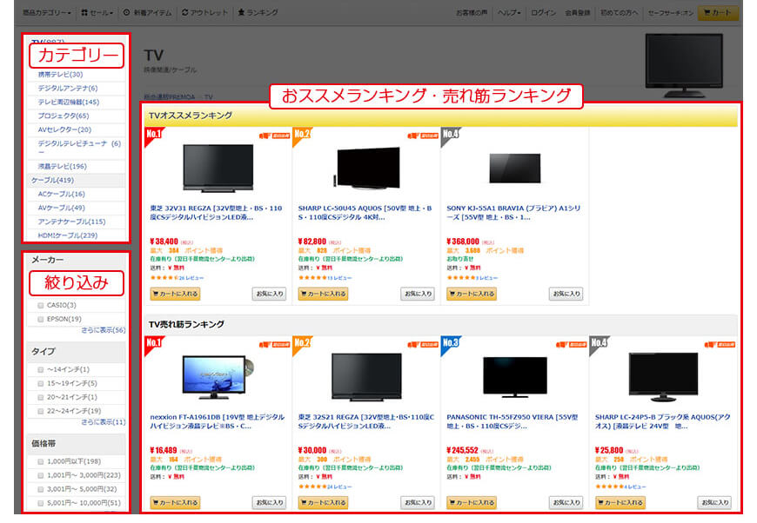Open 会員登録 in the top navigation
Image resolution: width=757 pixels, height=523 pixels.
coord(577,13)
